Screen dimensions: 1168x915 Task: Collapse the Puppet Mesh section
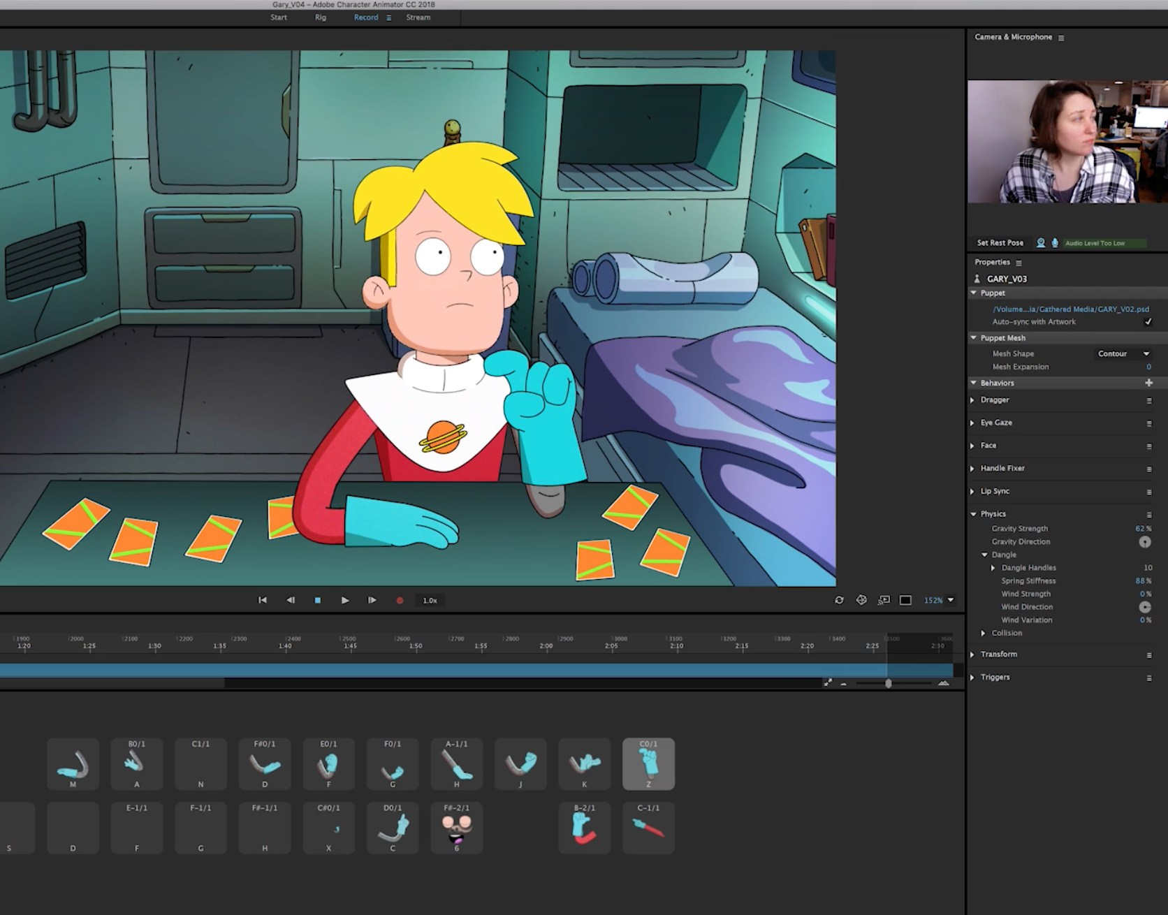pyautogui.click(x=974, y=337)
